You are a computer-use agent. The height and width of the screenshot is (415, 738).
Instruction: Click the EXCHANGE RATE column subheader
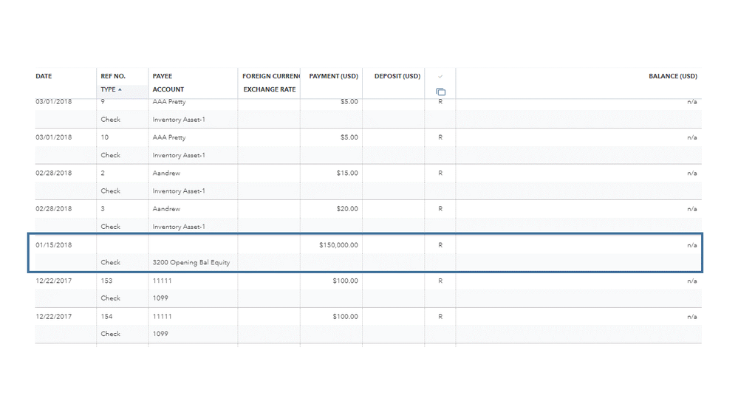pyautogui.click(x=269, y=90)
